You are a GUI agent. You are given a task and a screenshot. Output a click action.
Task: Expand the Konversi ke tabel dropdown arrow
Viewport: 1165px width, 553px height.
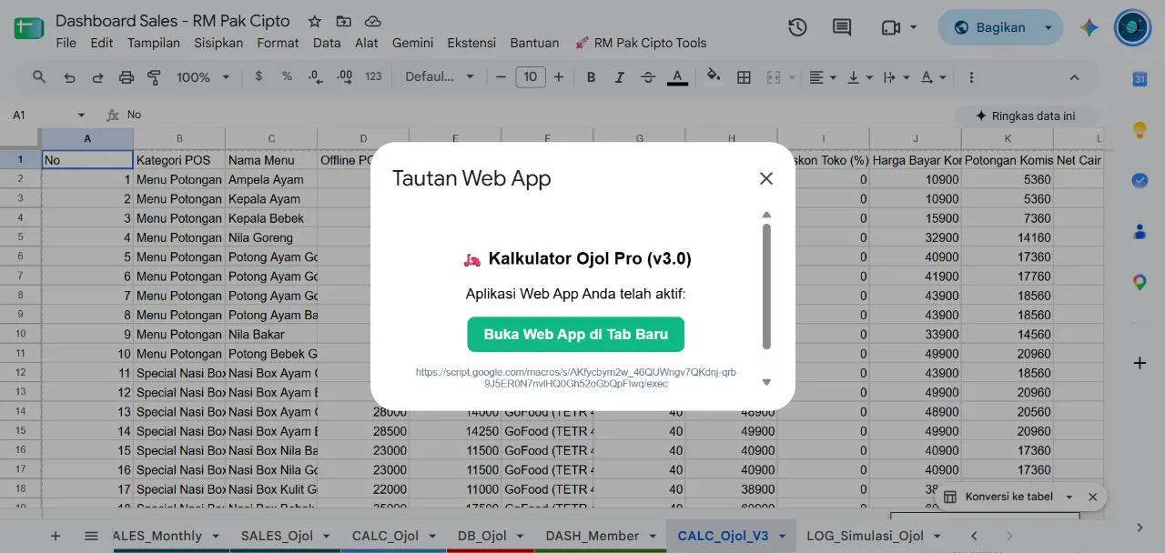coord(1069,497)
